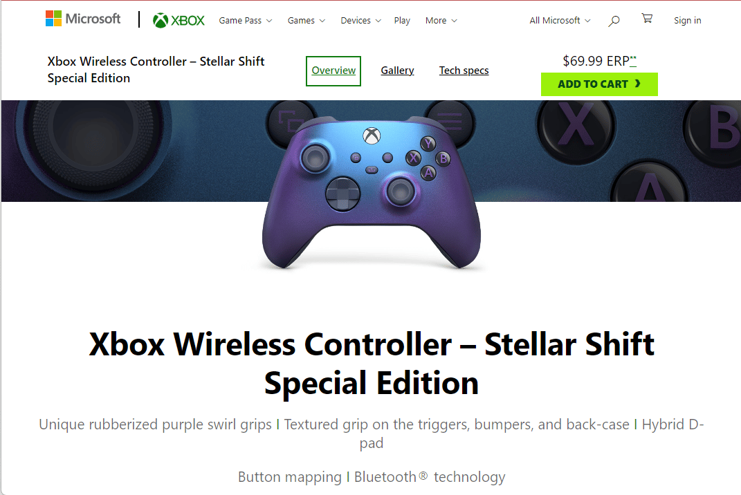
Task: Expand the Games dropdown
Action: [306, 21]
